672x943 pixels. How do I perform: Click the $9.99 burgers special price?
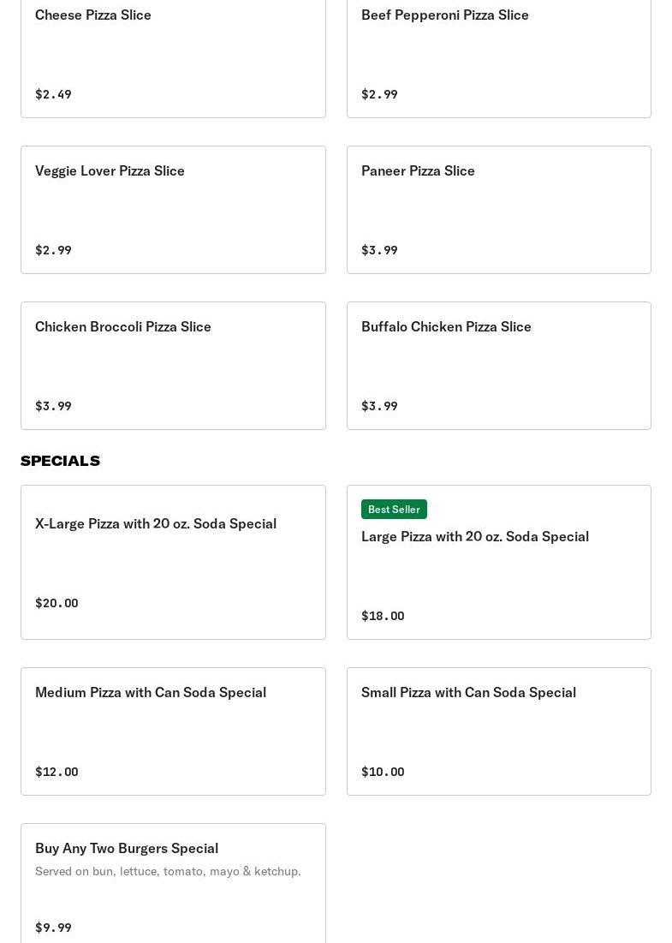53,928
